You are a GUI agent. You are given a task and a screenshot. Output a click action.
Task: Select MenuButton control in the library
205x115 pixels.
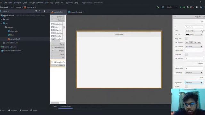click(57, 39)
